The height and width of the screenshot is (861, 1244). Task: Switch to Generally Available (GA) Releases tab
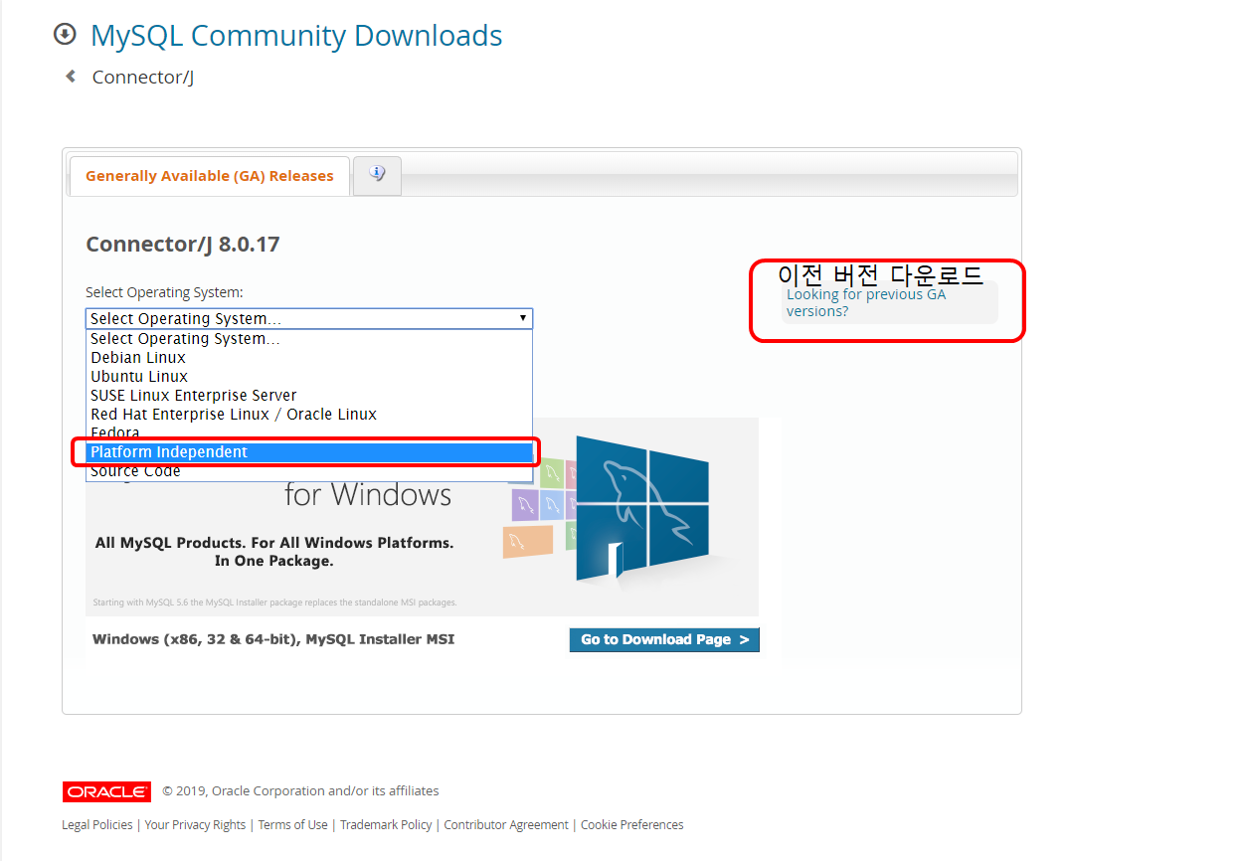point(210,176)
